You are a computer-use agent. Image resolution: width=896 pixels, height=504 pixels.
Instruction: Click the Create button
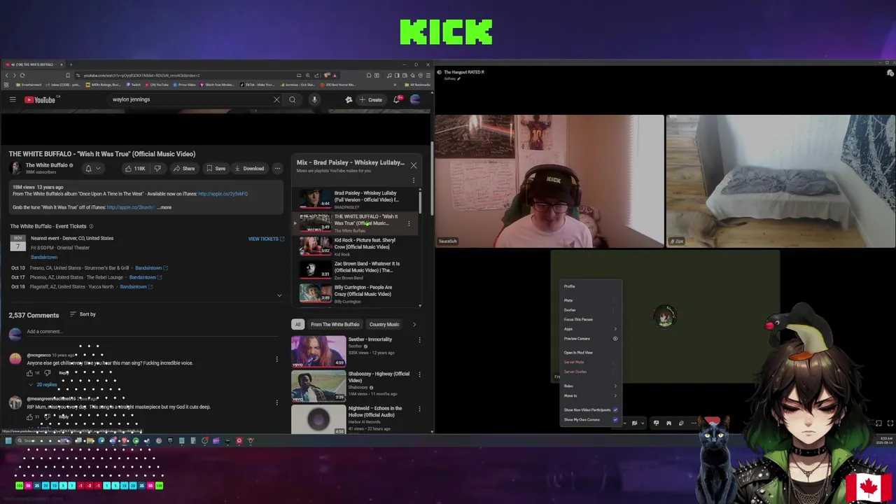(371, 99)
